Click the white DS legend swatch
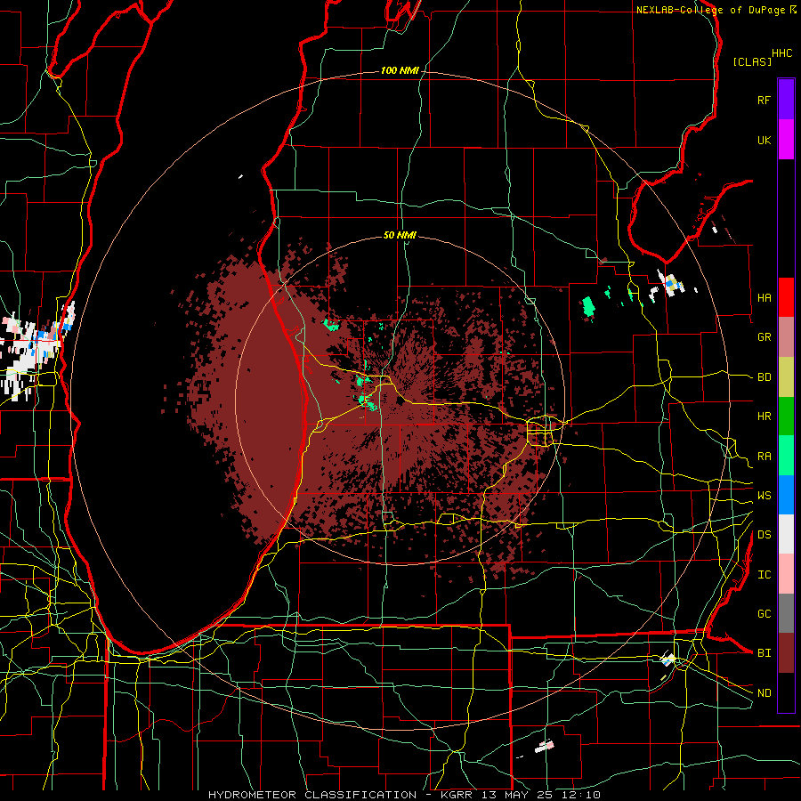801x801 pixels. pyautogui.click(x=786, y=534)
